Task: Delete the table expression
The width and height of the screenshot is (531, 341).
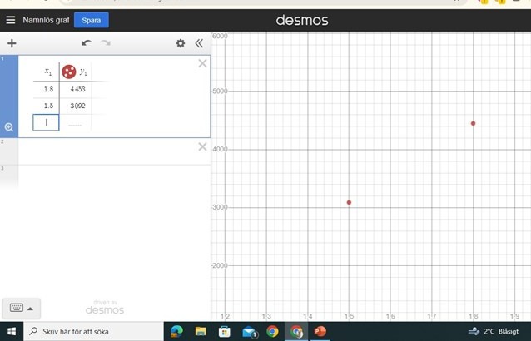Action: (202, 64)
